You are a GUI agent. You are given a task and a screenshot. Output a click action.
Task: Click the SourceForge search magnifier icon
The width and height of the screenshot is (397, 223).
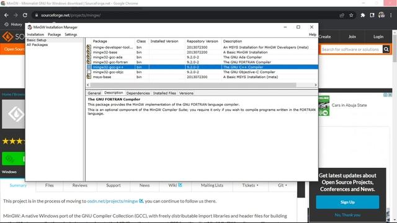pyautogui.click(x=386, y=50)
